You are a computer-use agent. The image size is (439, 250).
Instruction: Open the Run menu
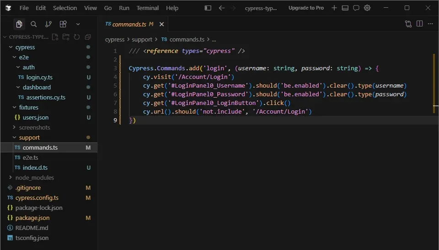[x=124, y=8]
